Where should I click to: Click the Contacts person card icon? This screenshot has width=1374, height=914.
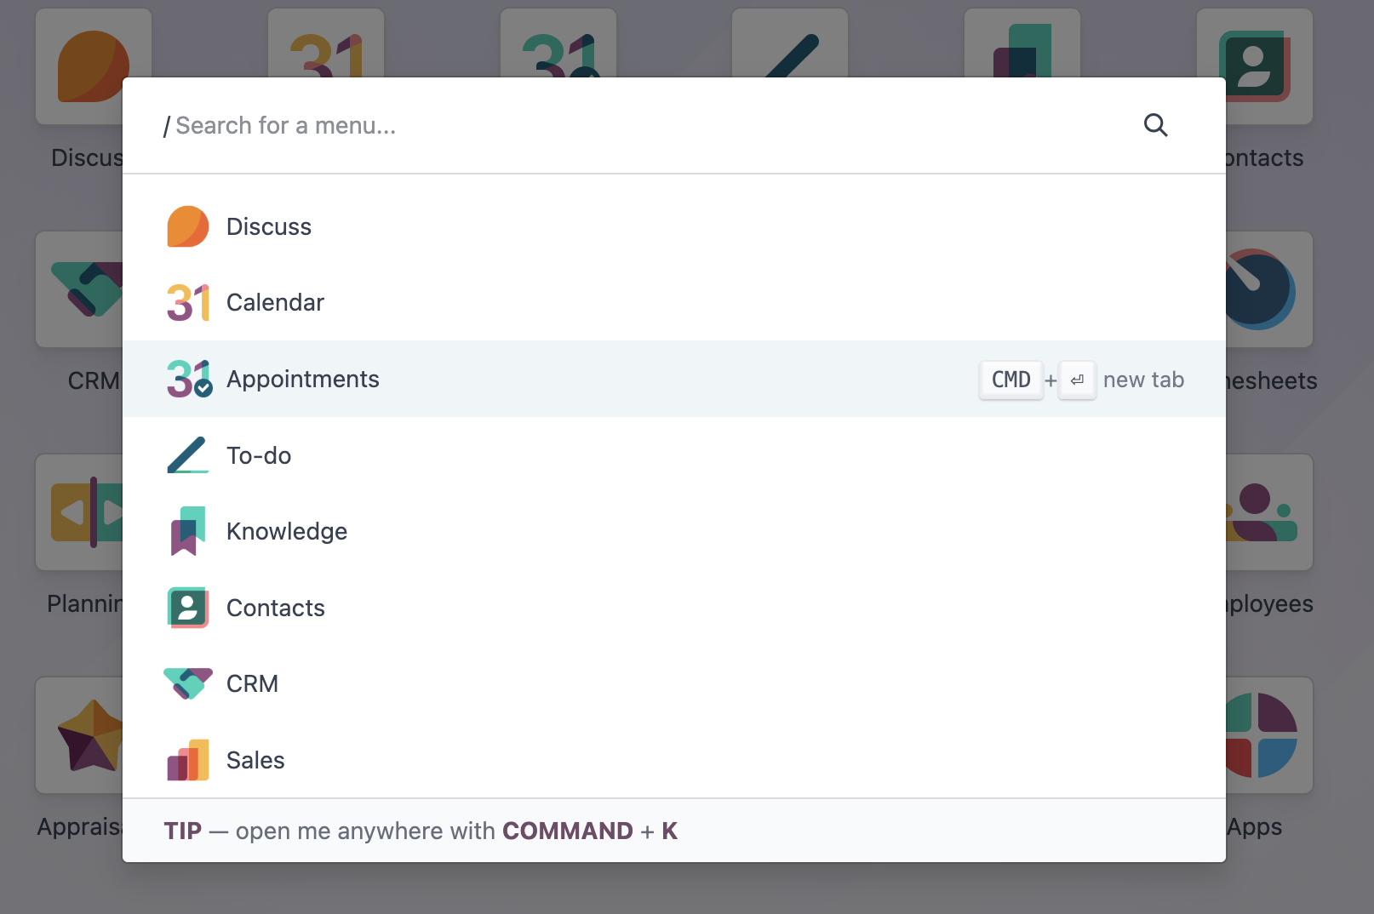point(188,608)
